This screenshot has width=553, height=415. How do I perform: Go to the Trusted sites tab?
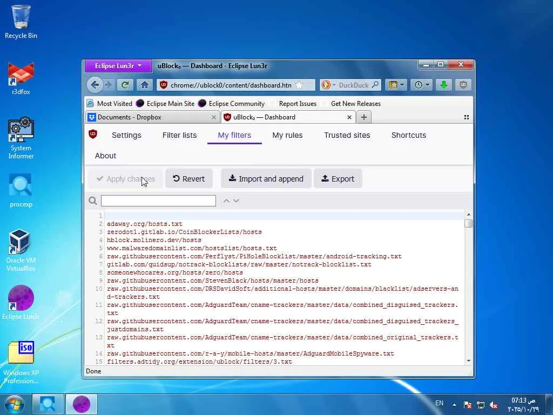347,135
